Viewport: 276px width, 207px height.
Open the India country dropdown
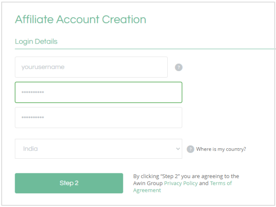pyautogui.click(x=98, y=149)
